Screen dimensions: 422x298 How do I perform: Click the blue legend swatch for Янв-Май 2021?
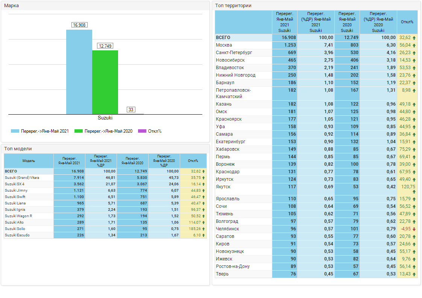[15, 131]
